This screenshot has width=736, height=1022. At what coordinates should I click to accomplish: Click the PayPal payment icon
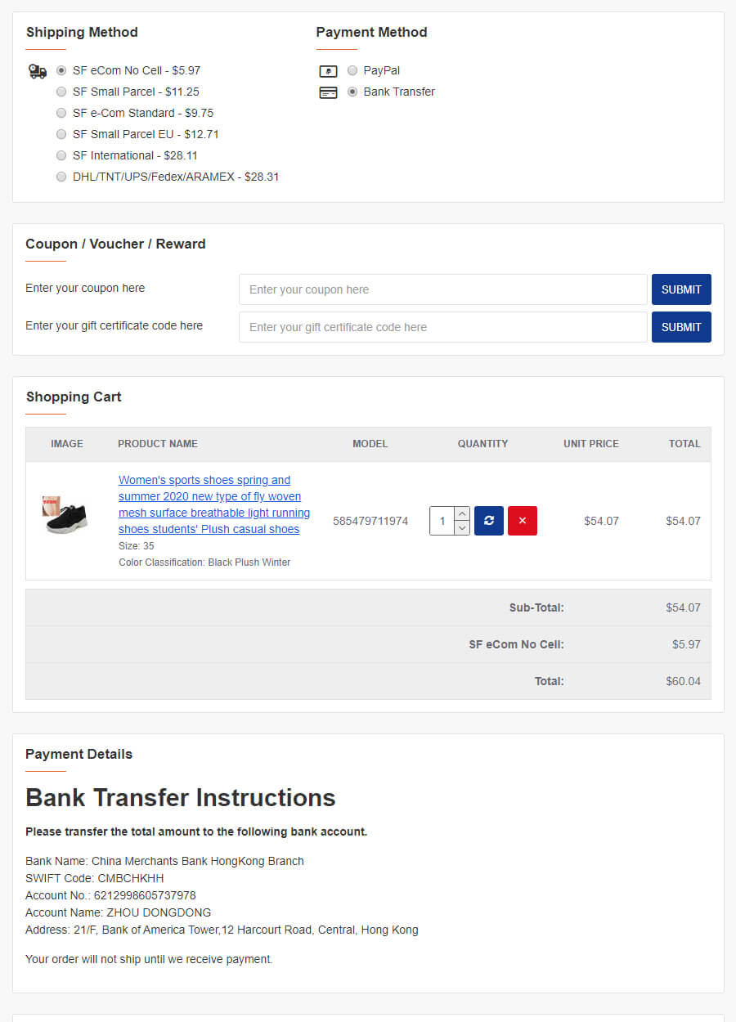click(328, 71)
